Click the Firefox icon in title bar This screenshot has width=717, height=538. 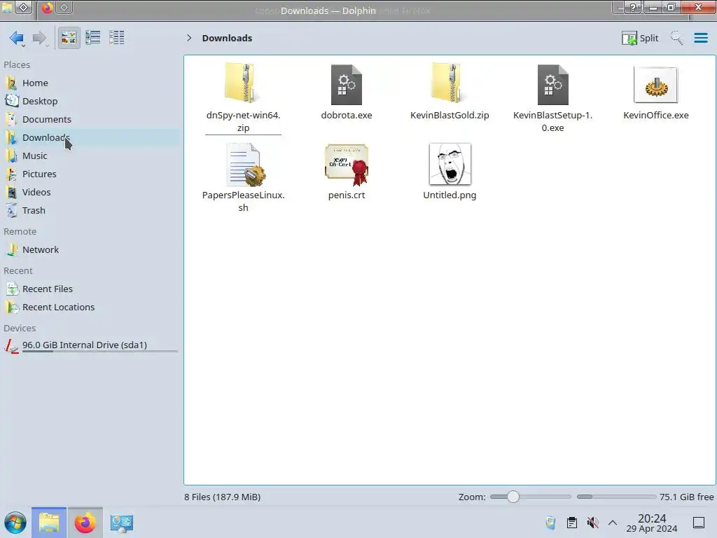[x=47, y=8]
